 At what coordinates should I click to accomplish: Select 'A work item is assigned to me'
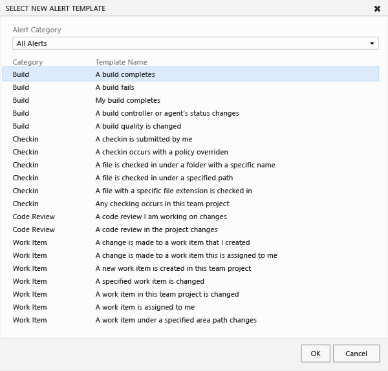191,307
